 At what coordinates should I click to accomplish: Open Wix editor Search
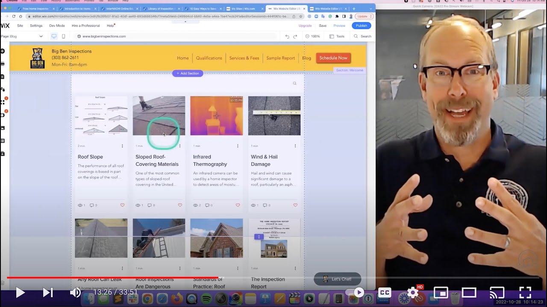pos(363,37)
